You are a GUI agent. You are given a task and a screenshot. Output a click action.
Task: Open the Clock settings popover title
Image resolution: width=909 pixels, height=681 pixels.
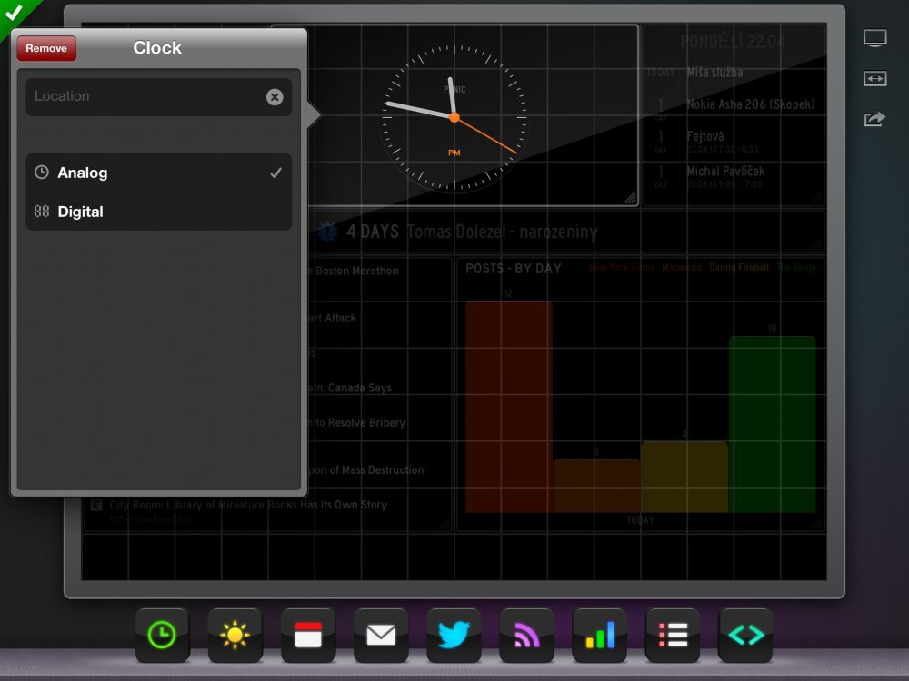pyautogui.click(x=156, y=48)
